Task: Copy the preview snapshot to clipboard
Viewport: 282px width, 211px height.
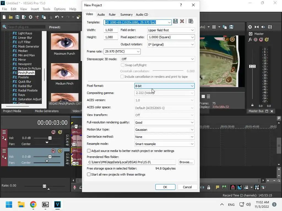Action: (225, 27)
